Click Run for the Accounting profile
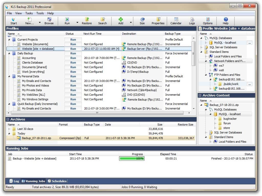262x196 pixels. pyautogui.click(x=73, y=58)
